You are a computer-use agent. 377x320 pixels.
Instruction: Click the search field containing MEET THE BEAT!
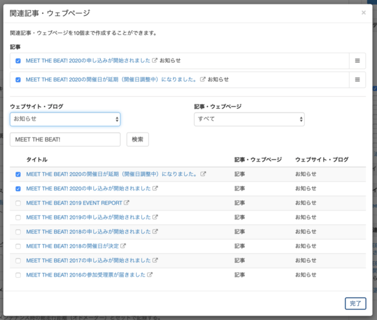pos(65,140)
